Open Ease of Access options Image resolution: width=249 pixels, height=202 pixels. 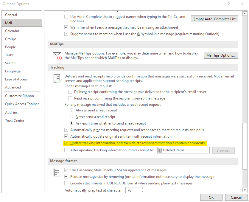[22, 79]
